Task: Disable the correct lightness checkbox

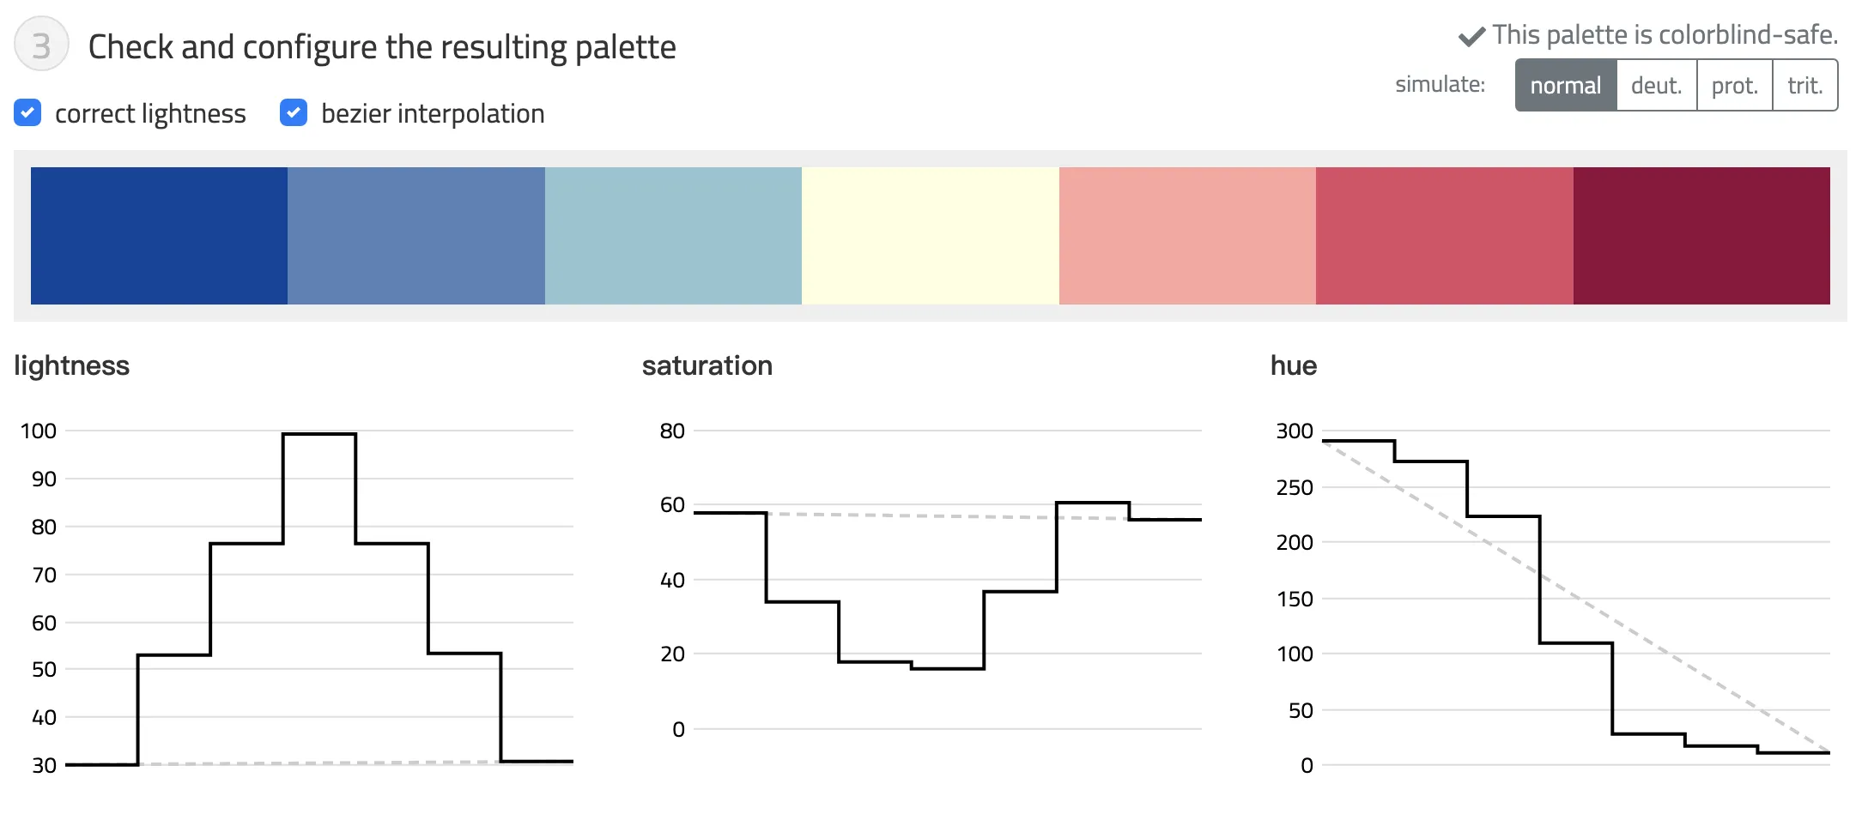Action: coord(27,112)
